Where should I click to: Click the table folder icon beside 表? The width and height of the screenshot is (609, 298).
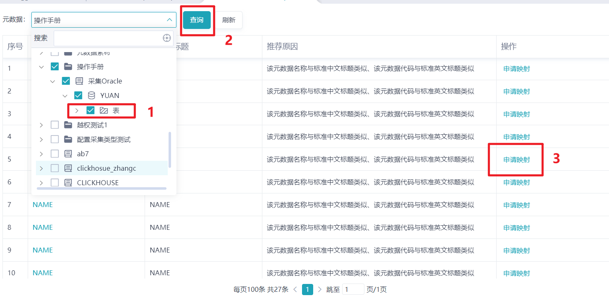pos(104,110)
